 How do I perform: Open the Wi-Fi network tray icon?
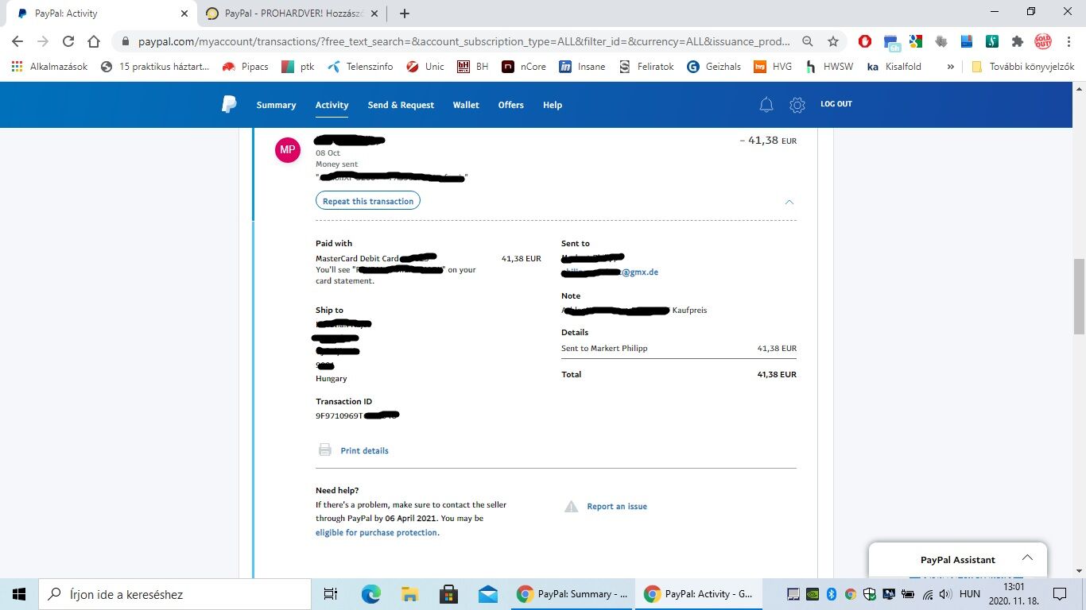tap(928, 594)
